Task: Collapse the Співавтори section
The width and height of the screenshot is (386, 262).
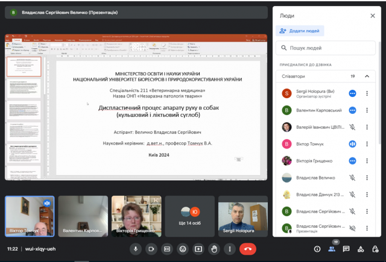Action: point(367,76)
